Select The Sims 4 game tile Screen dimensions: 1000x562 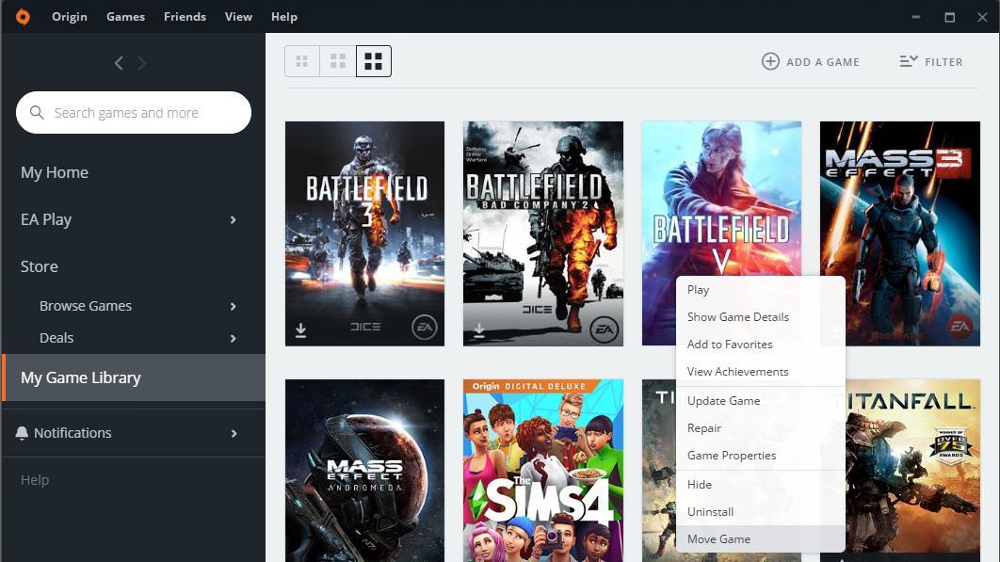pyautogui.click(x=543, y=471)
